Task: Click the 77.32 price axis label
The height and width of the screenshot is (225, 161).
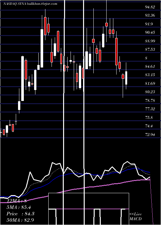Action: click(x=150, y=109)
